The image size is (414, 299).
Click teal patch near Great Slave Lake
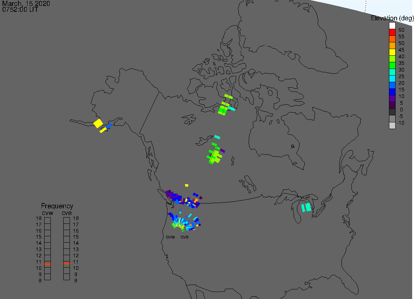(x=217, y=137)
